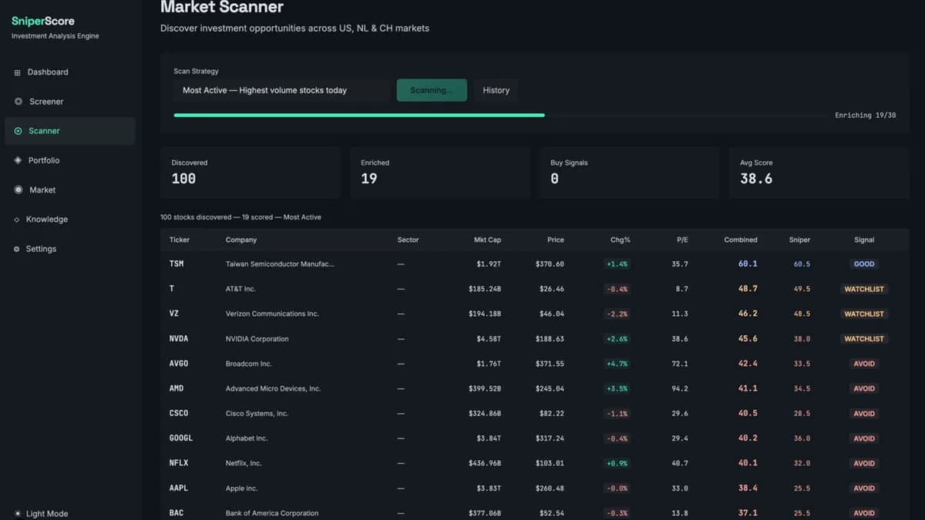Click the Portfolio diamond icon in sidebar
Screen dimensions: 925x520
coord(18,160)
